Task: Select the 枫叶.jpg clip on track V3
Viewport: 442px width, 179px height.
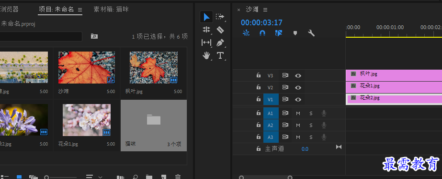Action: (x=394, y=75)
